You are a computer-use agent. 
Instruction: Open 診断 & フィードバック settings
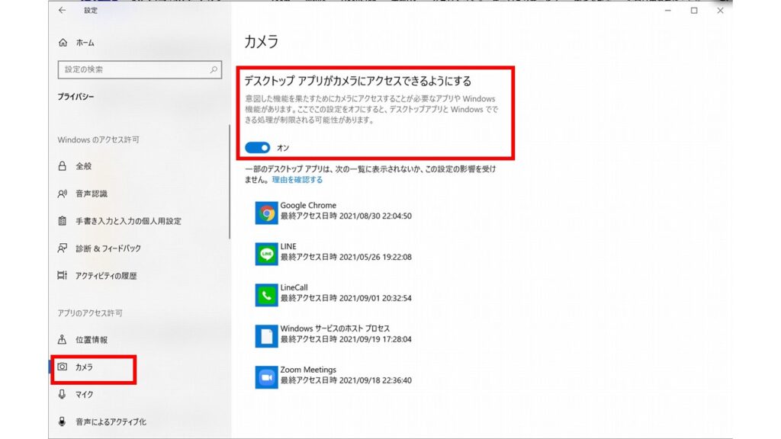(x=108, y=248)
